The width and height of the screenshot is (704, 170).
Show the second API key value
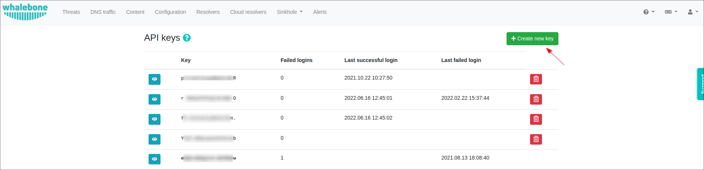[155, 99]
